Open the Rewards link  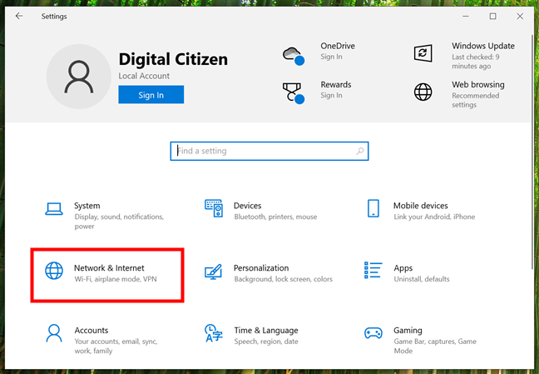[317, 92]
